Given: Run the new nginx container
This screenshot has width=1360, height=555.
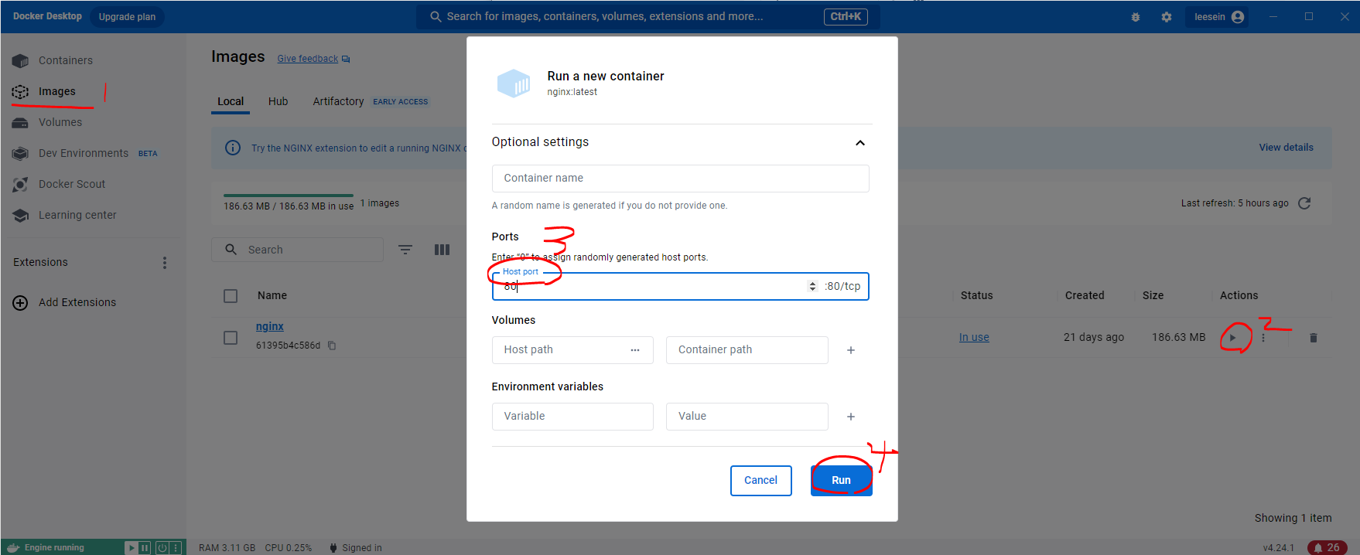Looking at the screenshot, I should [841, 480].
